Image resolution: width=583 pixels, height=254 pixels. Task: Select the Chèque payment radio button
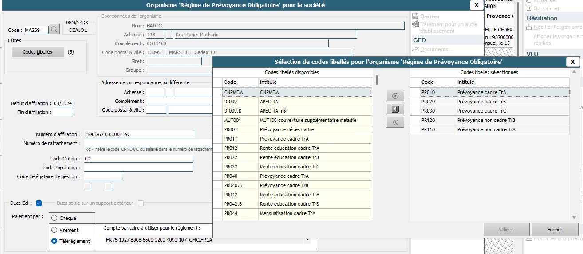coord(55,218)
